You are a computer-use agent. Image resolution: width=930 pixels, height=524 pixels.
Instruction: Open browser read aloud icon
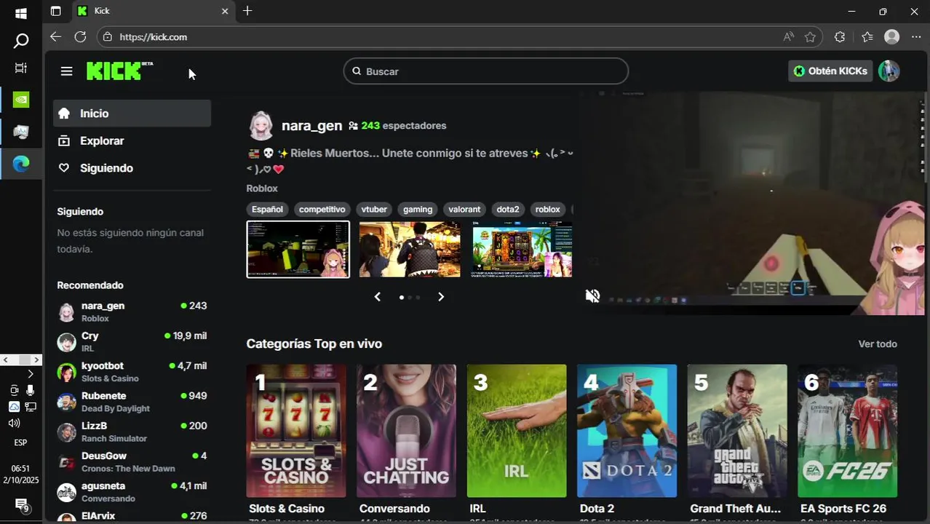click(788, 37)
